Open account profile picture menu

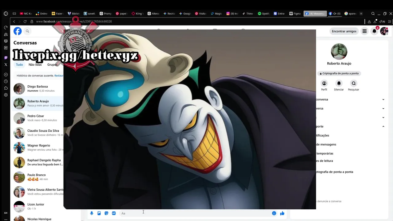point(384,31)
